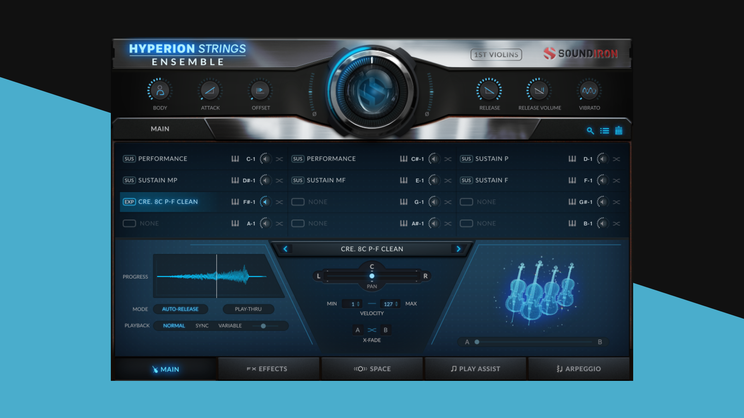
Task: Click the trash bin icon
Action: pos(619,130)
